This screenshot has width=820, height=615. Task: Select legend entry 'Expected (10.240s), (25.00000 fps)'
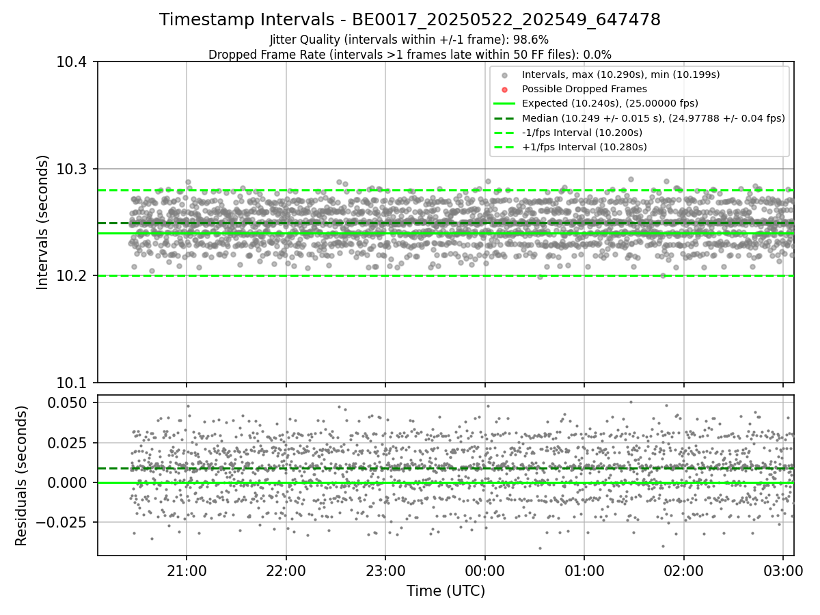click(x=610, y=104)
